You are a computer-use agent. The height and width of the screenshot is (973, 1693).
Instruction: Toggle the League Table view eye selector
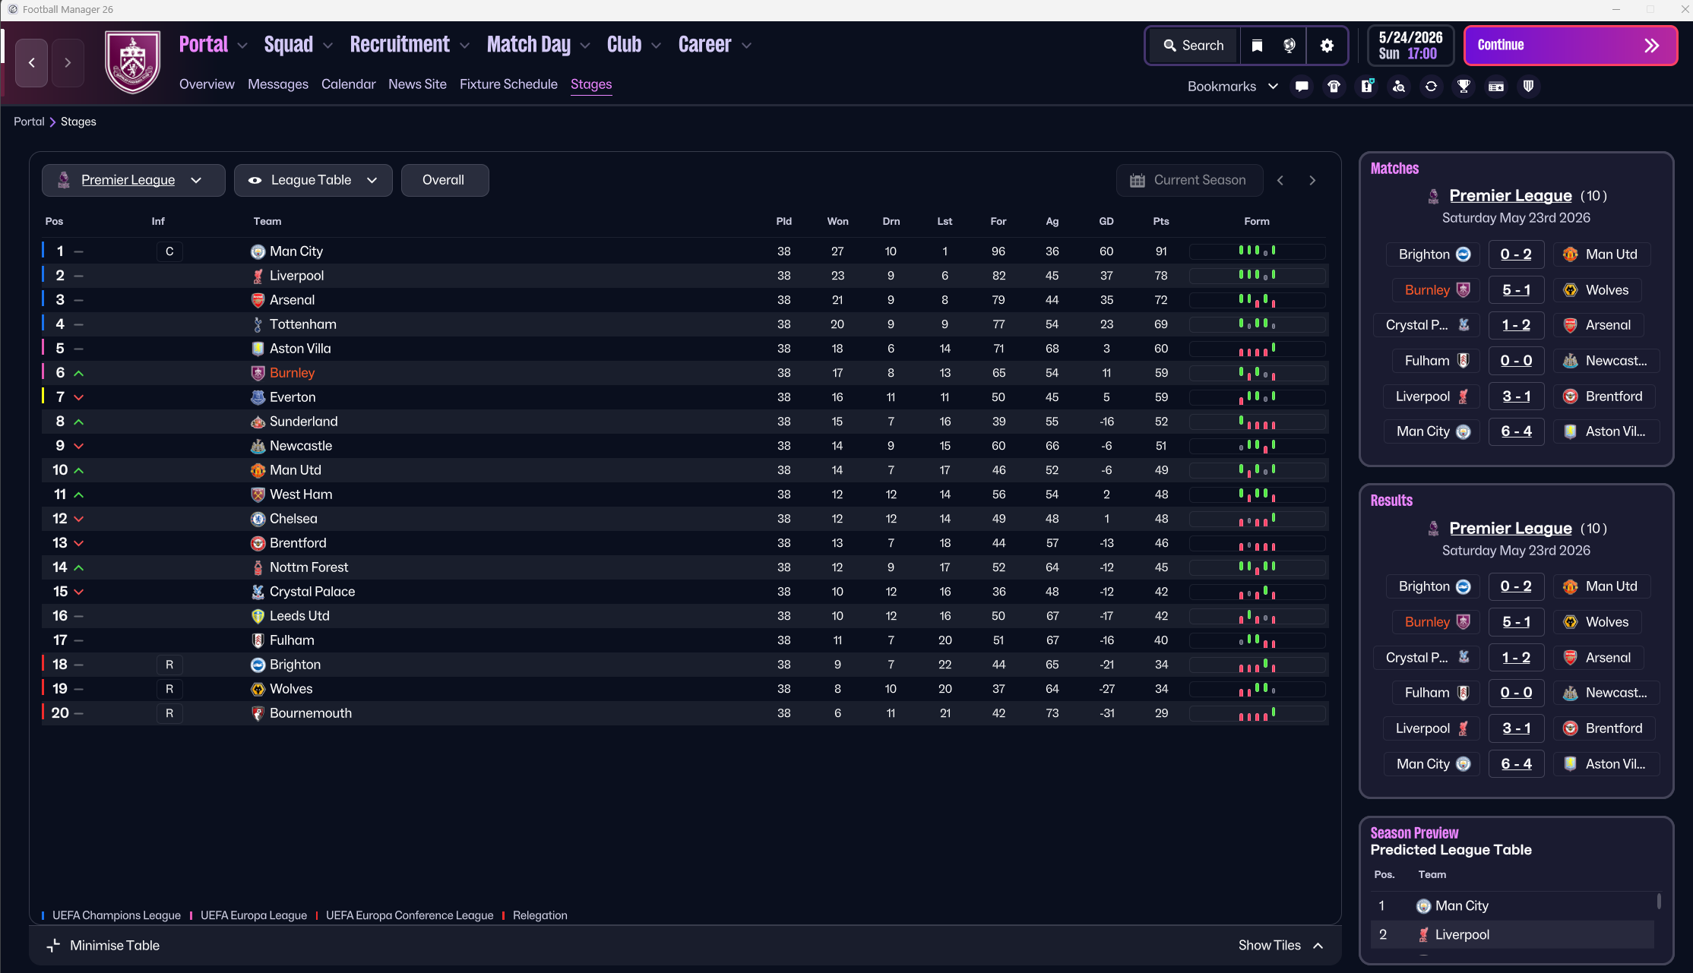pyautogui.click(x=313, y=180)
